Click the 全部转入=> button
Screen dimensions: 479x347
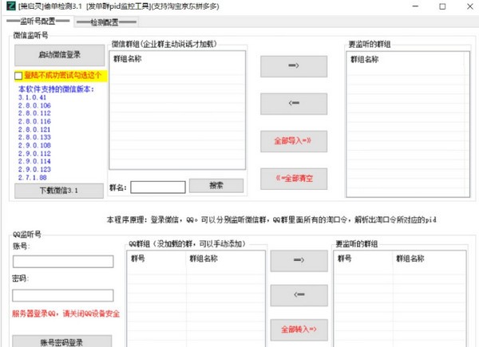299,329
